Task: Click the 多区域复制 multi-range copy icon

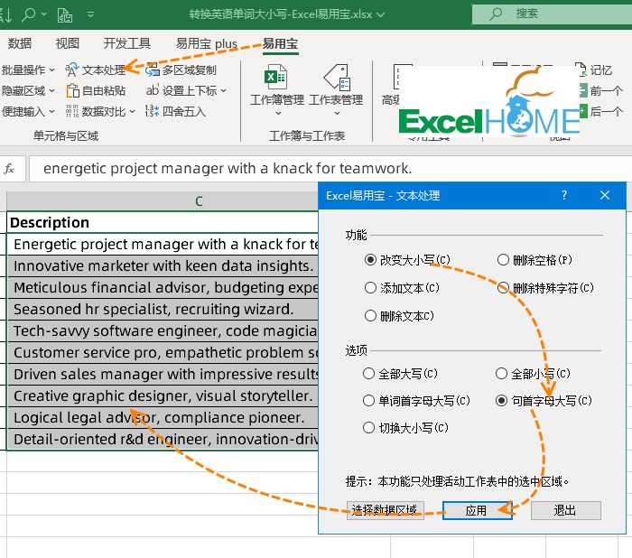Action: (153, 70)
